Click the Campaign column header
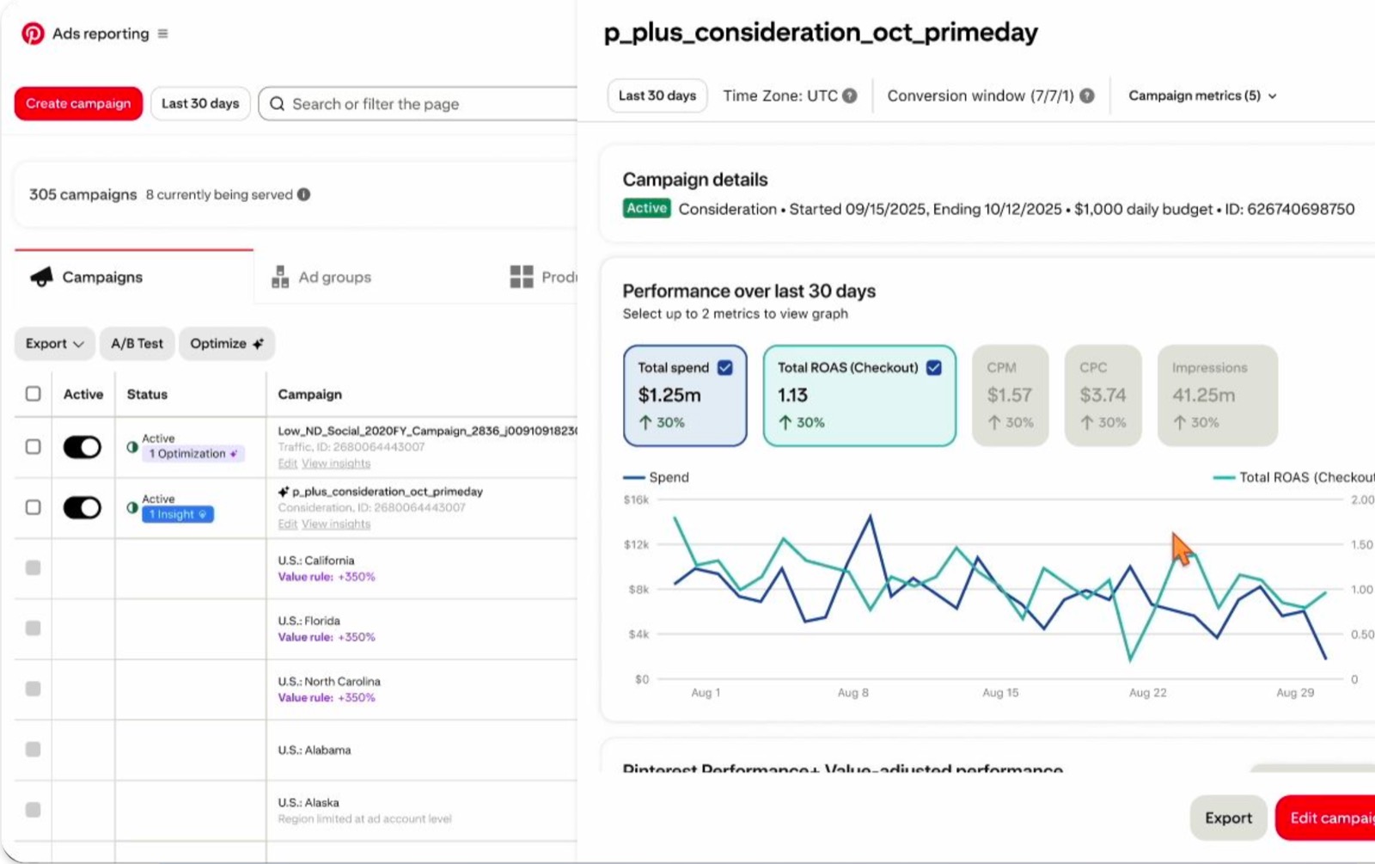Screen dimensions: 1375x864 (x=309, y=394)
